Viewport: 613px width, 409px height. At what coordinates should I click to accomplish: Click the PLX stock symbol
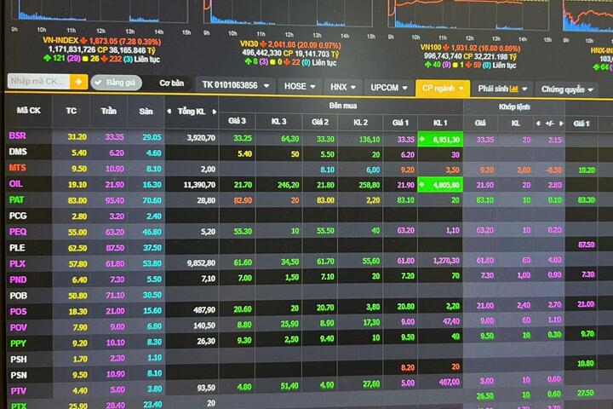17,263
